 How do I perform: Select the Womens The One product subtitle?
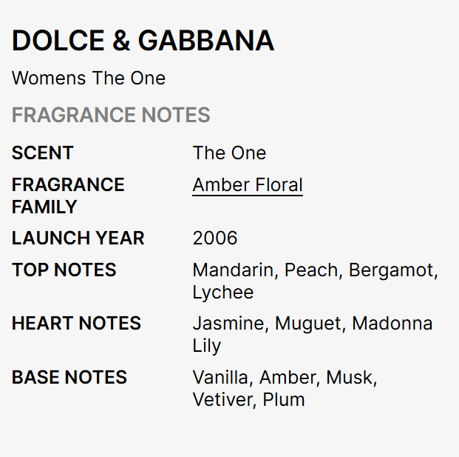pos(89,79)
